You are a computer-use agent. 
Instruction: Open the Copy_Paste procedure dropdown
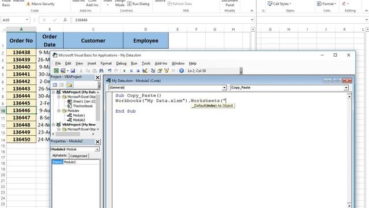point(346,88)
